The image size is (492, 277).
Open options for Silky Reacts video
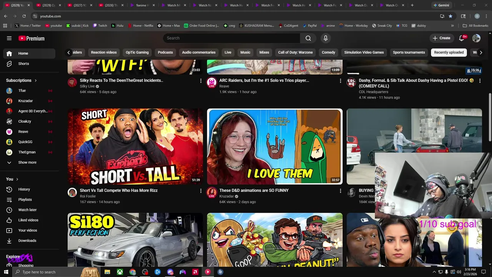[201, 81]
